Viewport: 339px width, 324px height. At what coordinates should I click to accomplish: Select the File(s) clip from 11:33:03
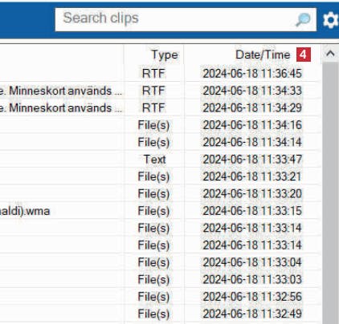coord(160,279)
